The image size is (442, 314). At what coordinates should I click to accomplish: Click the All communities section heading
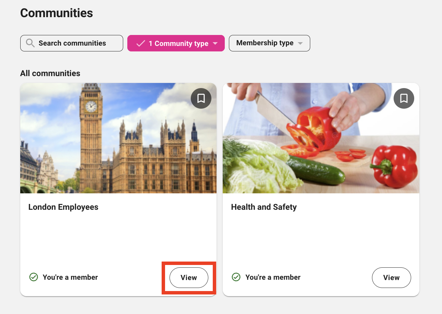click(50, 73)
